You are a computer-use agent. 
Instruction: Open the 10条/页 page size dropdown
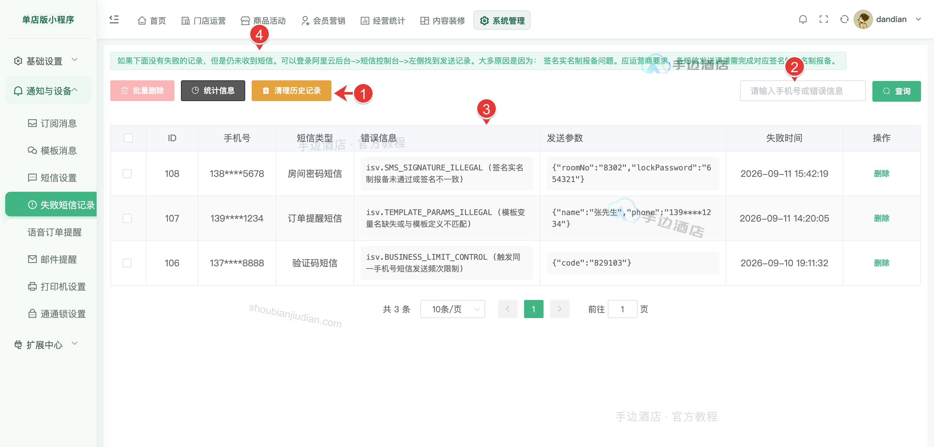(x=452, y=309)
